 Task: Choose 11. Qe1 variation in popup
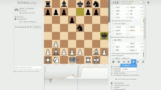(x=129, y=69)
